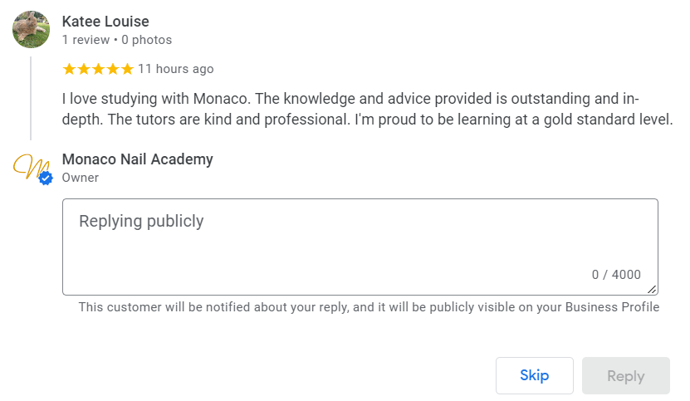Click the second gold rating star
The height and width of the screenshot is (401, 690).
(x=83, y=69)
